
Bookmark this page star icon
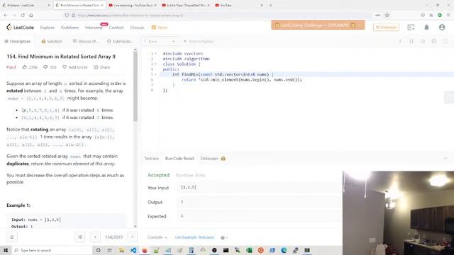(387, 15)
